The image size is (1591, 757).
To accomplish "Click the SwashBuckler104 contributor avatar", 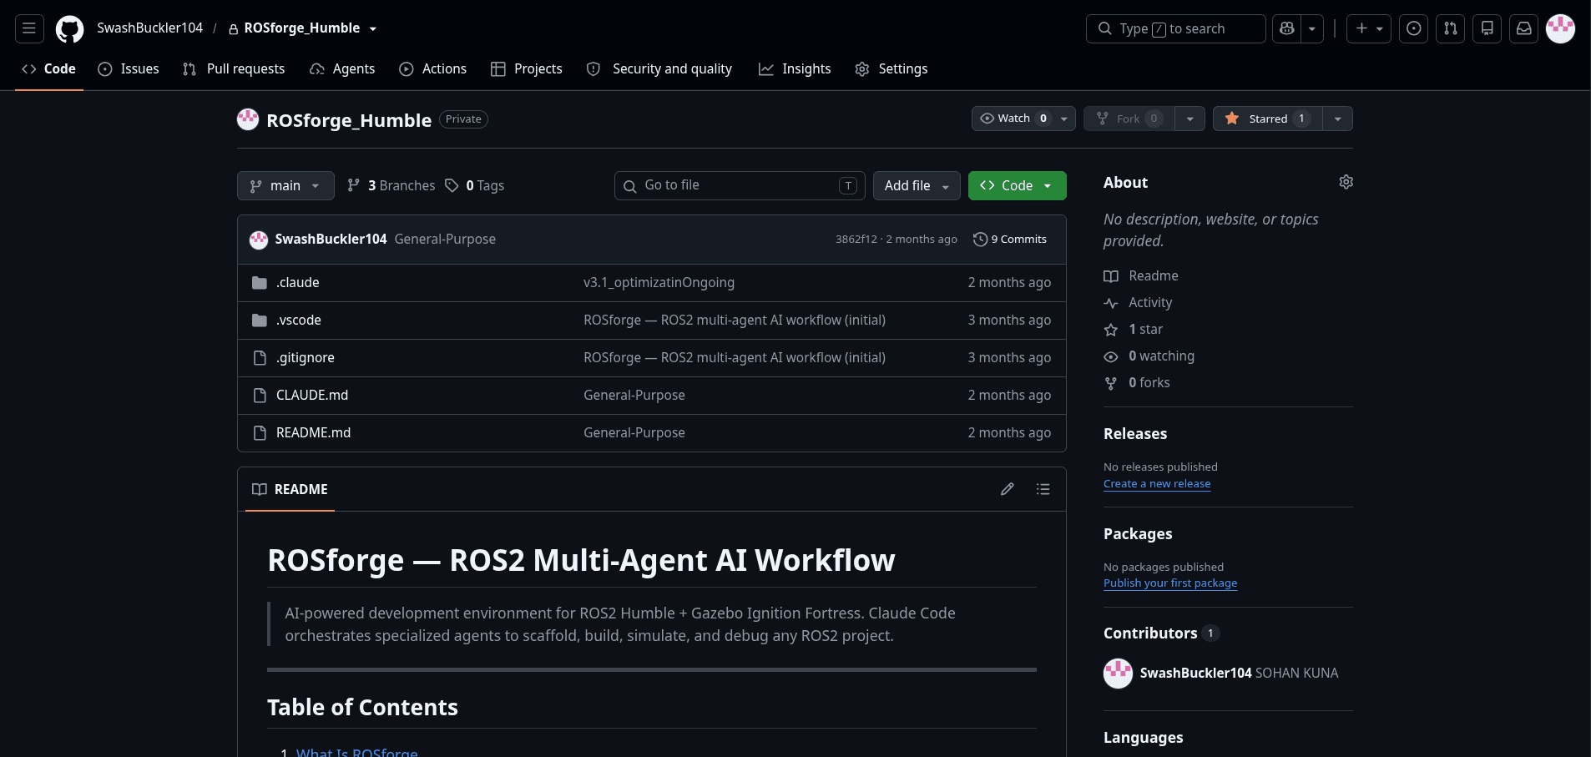I will click(x=1118, y=674).
